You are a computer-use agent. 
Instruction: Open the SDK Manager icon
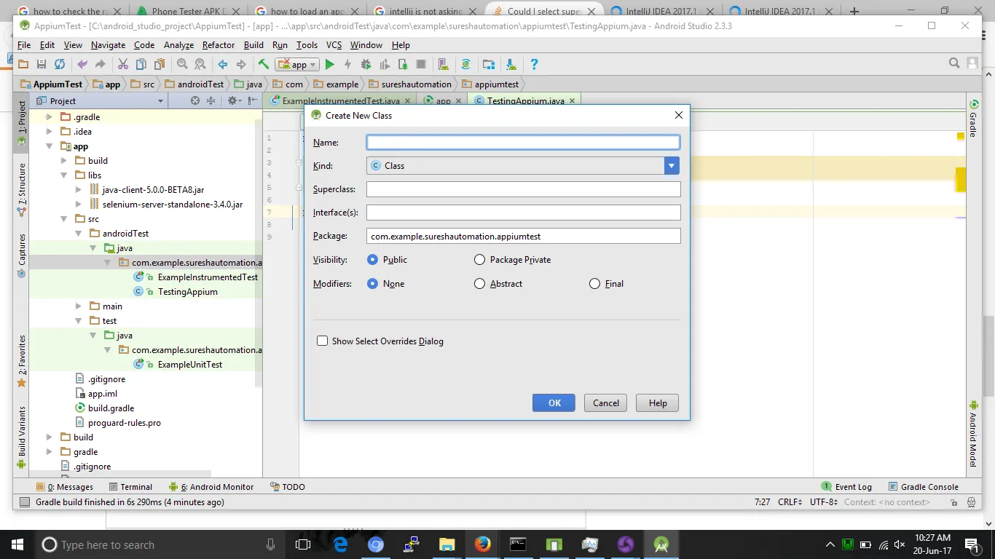pyautogui.click(x=511, y=65)
